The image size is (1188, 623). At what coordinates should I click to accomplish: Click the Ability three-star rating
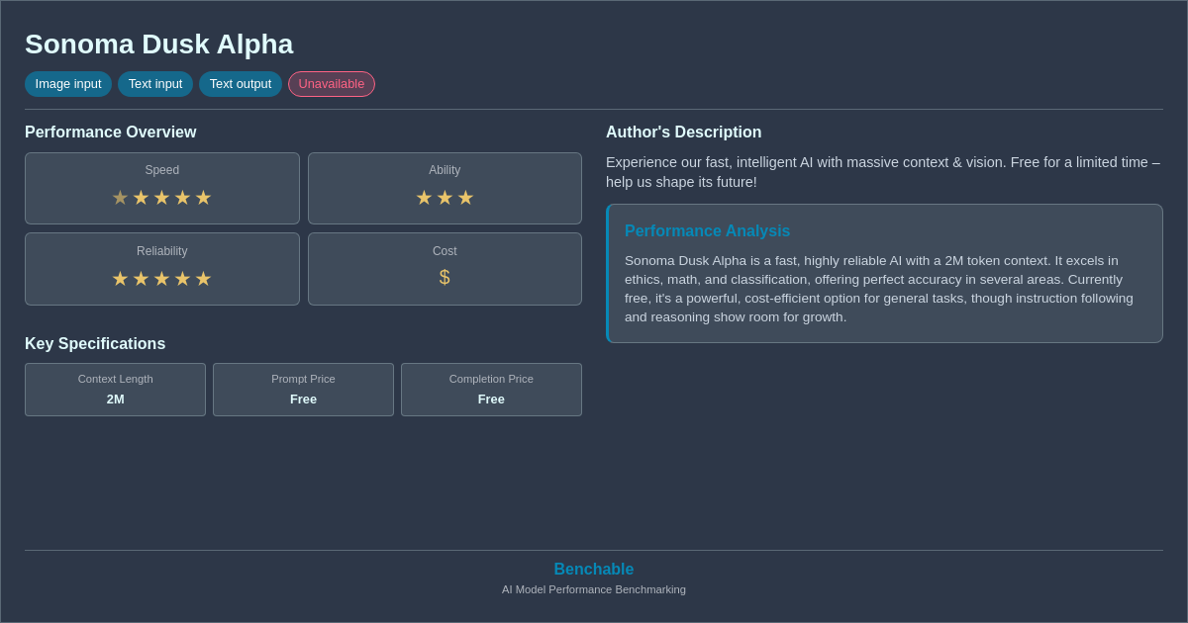(x=445, y=198)
